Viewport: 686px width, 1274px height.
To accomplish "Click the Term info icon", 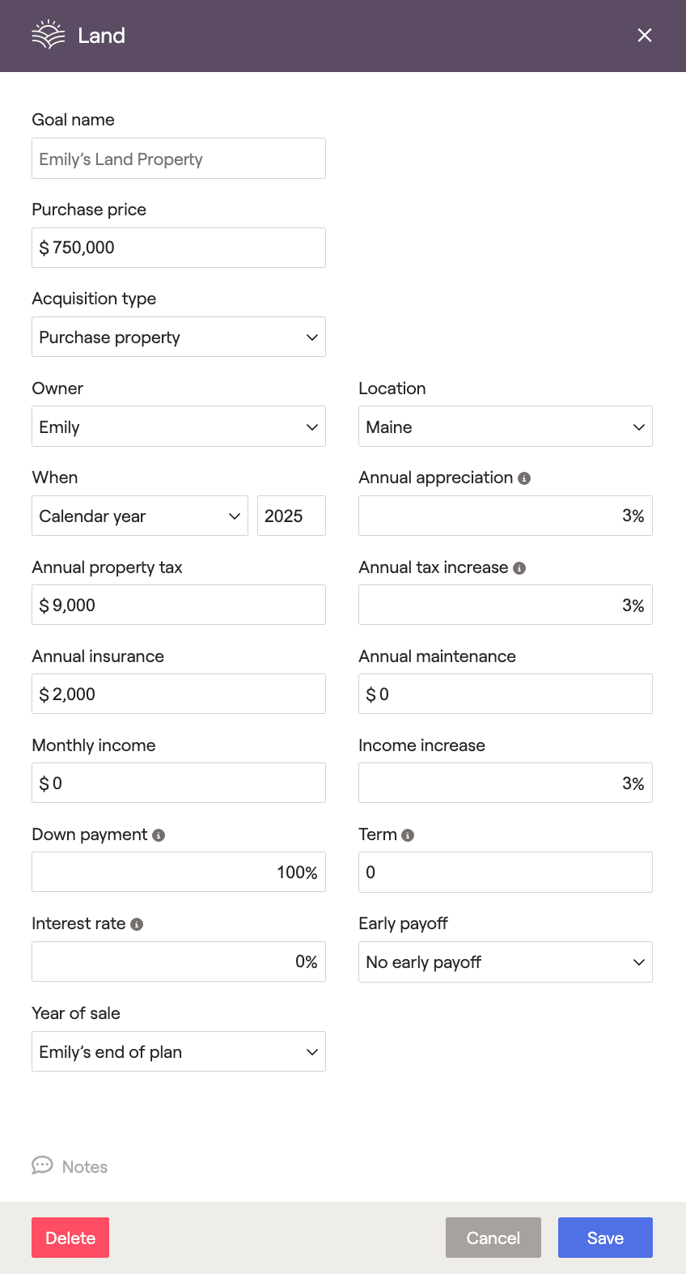I will [x=408, y=835].
